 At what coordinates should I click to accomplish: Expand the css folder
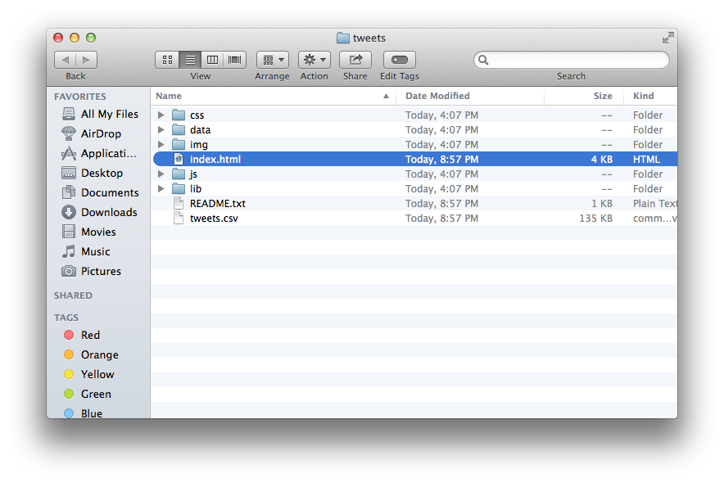(x=161, y=115)
